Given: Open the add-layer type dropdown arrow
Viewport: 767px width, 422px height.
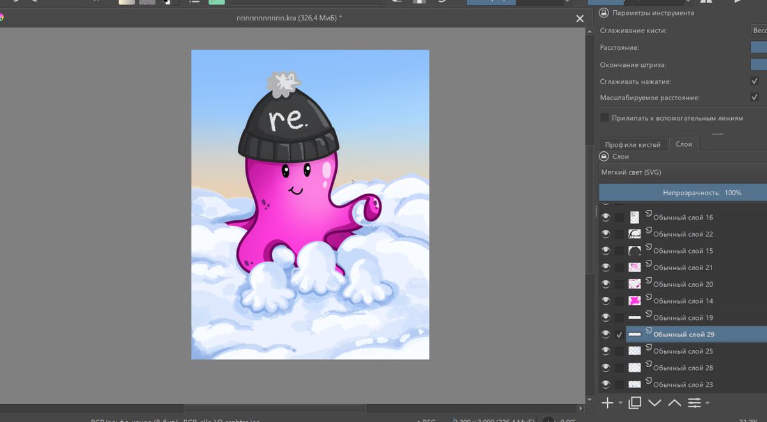Looking at the screenshot, I should pyautogui.click(x=620, y=403).
